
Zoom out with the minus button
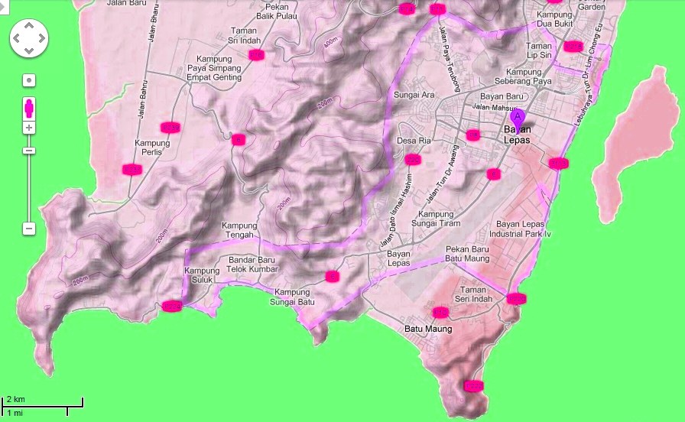pos(29,229)
